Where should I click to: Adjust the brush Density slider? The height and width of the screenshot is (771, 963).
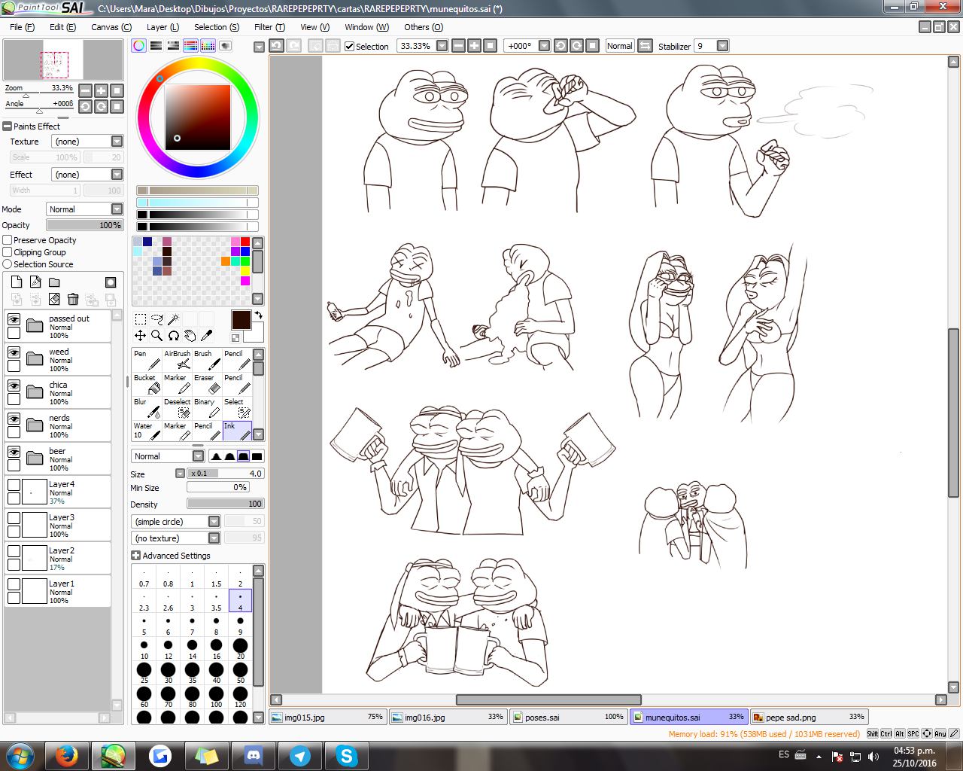pos(225,504)
